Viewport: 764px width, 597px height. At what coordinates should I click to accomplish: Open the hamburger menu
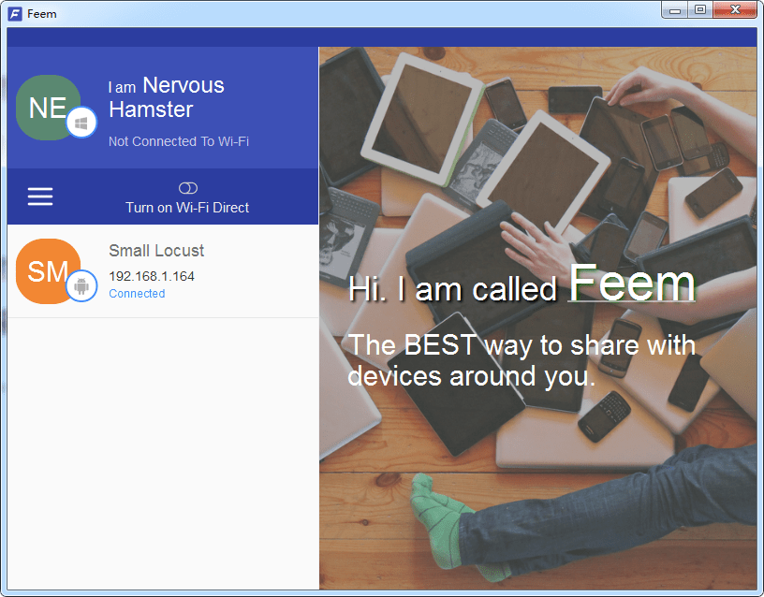tap(40, 197)
